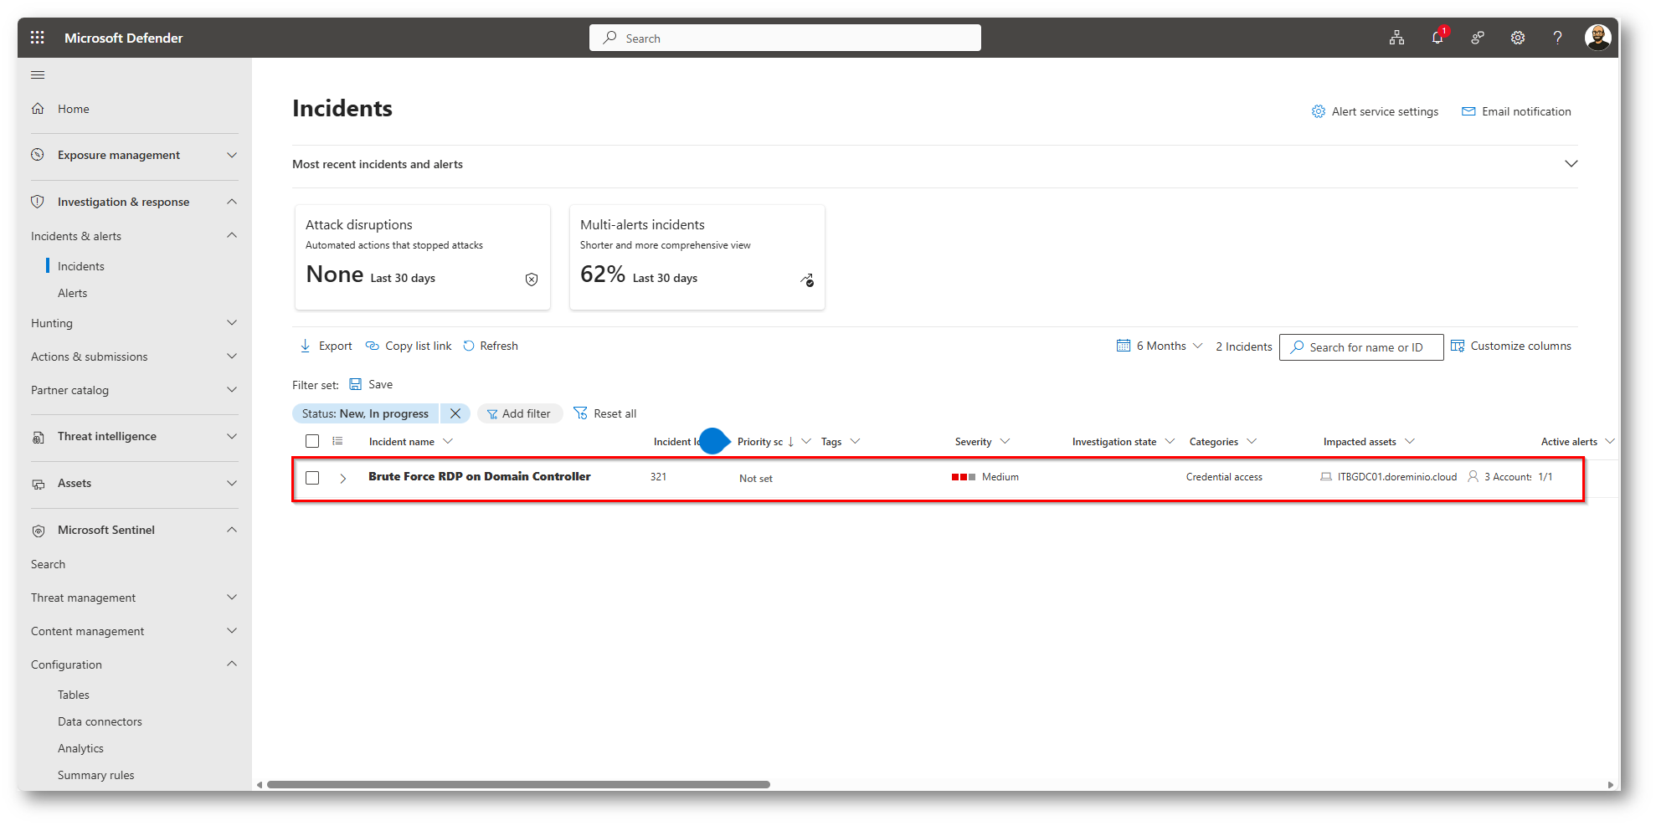Click the Active alerts column header
The width and height of the screenshot is (1656, 826).
coord(1569,441)
